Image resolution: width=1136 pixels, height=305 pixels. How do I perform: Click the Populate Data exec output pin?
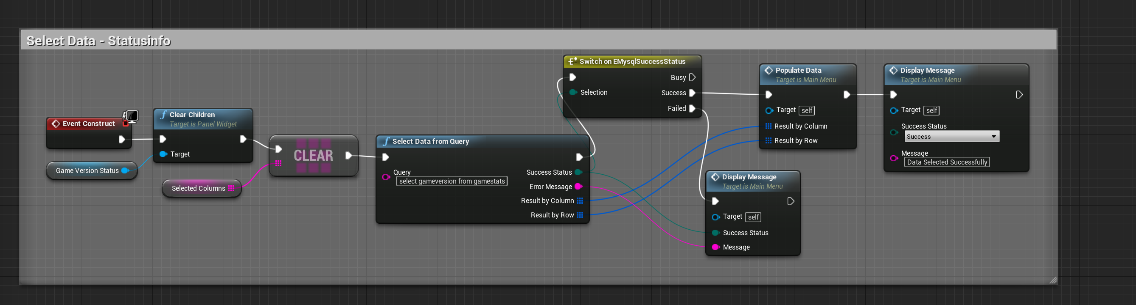pyautogui.click(x=847, y=94)
